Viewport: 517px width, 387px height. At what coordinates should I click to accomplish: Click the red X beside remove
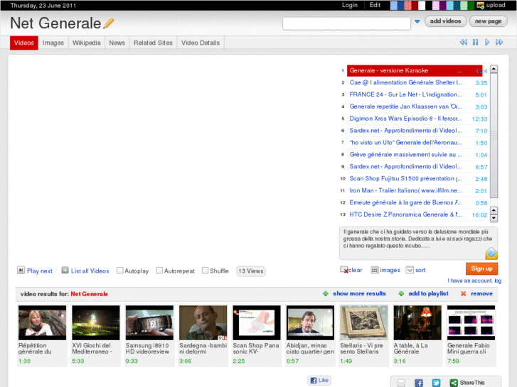[x=463, y=293]
